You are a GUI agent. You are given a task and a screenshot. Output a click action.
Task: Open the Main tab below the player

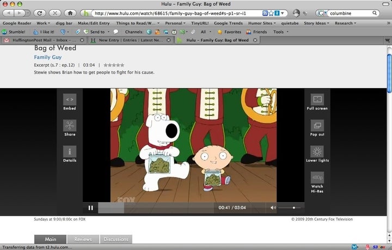point(50,239)
